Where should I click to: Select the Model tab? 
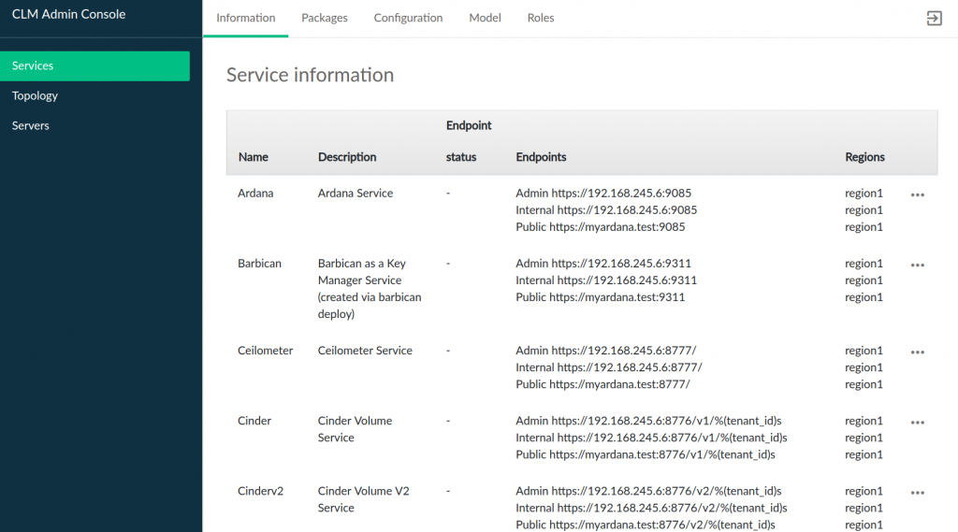[x=485, y=18]
